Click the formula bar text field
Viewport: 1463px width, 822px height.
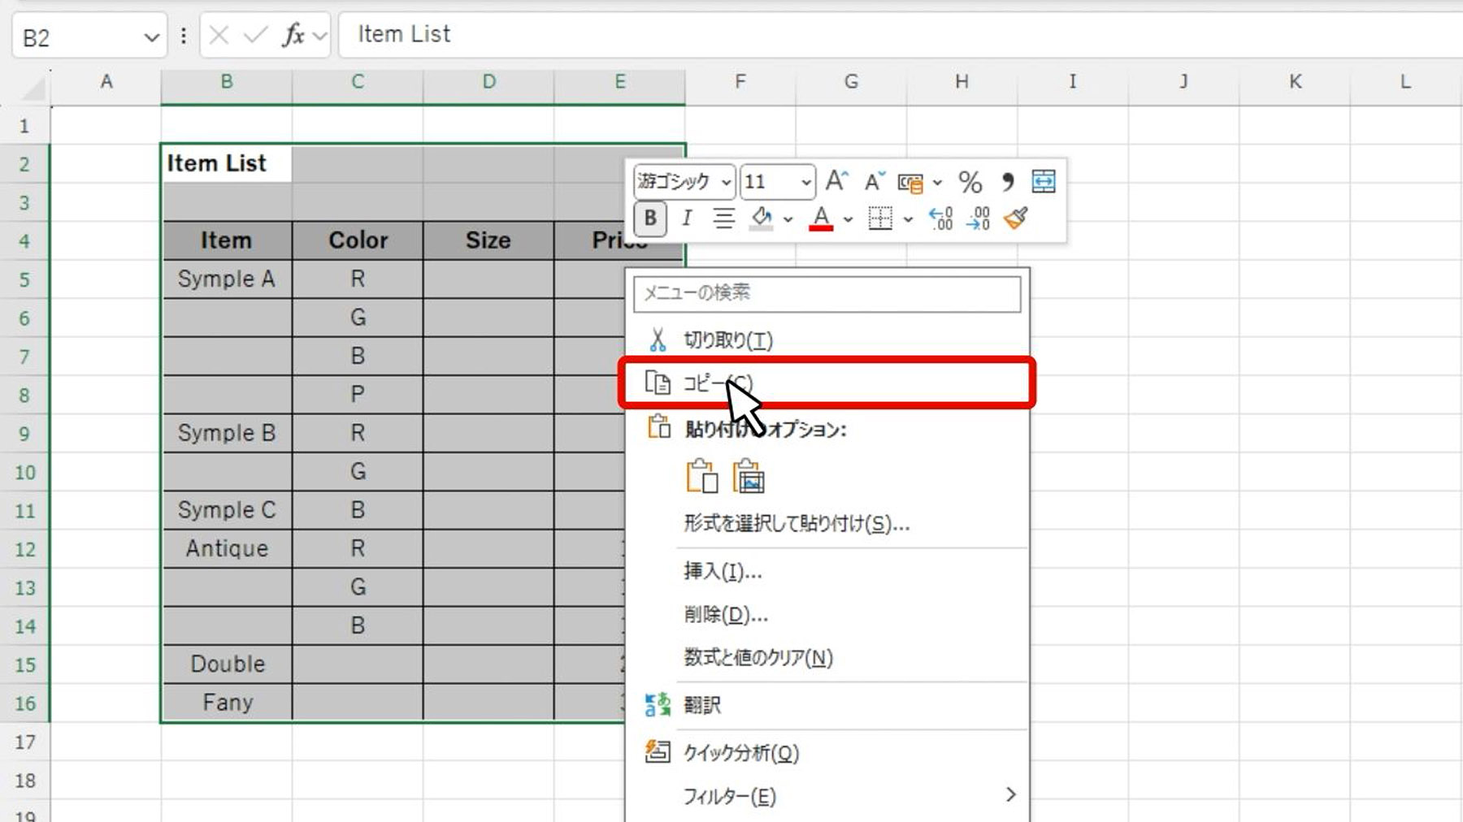[x=900, y=35]
